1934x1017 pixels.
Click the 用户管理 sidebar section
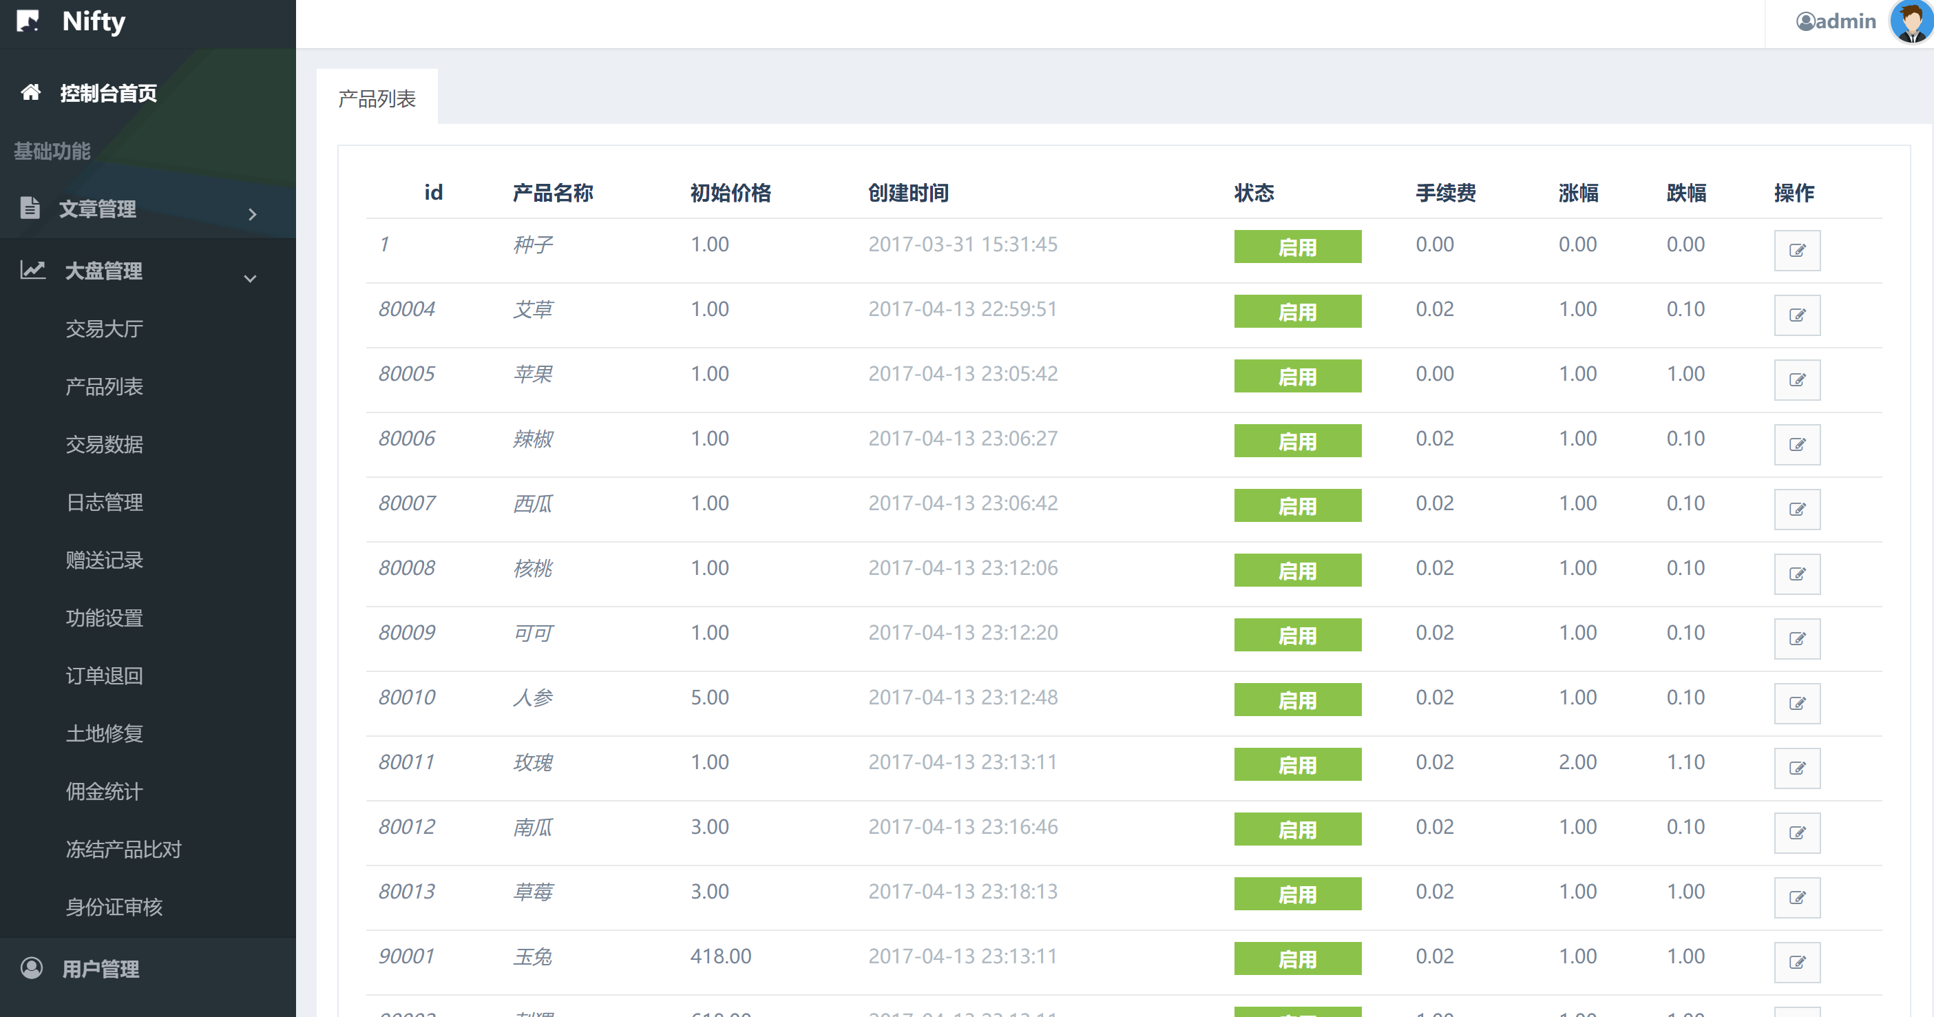(101, 968)
